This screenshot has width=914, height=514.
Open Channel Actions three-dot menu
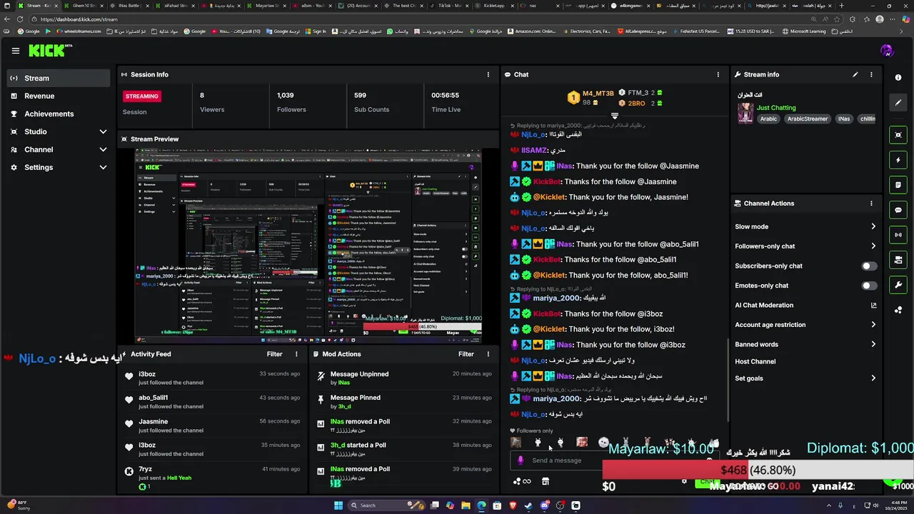(x=871, y=203)
